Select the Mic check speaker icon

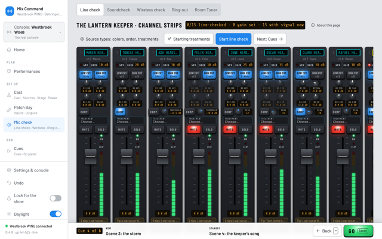[x=9, y=125]
